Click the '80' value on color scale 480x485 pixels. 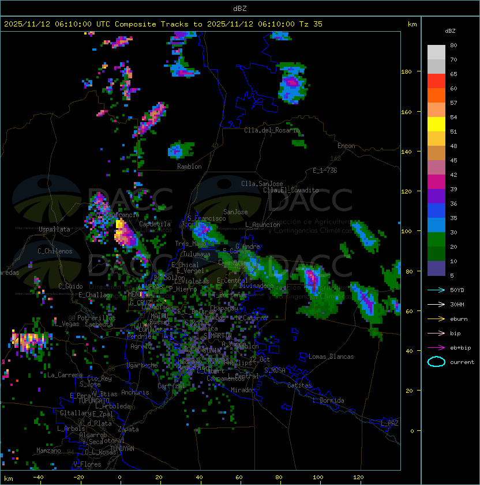point(453,45)
